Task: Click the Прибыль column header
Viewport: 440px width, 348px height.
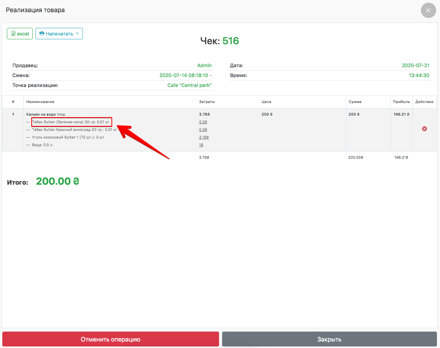Action: coord(401,102)
